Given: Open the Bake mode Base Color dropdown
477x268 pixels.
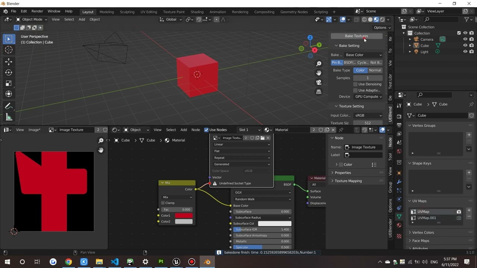Looking at the screenshot, I should click(x=364, y=55).
